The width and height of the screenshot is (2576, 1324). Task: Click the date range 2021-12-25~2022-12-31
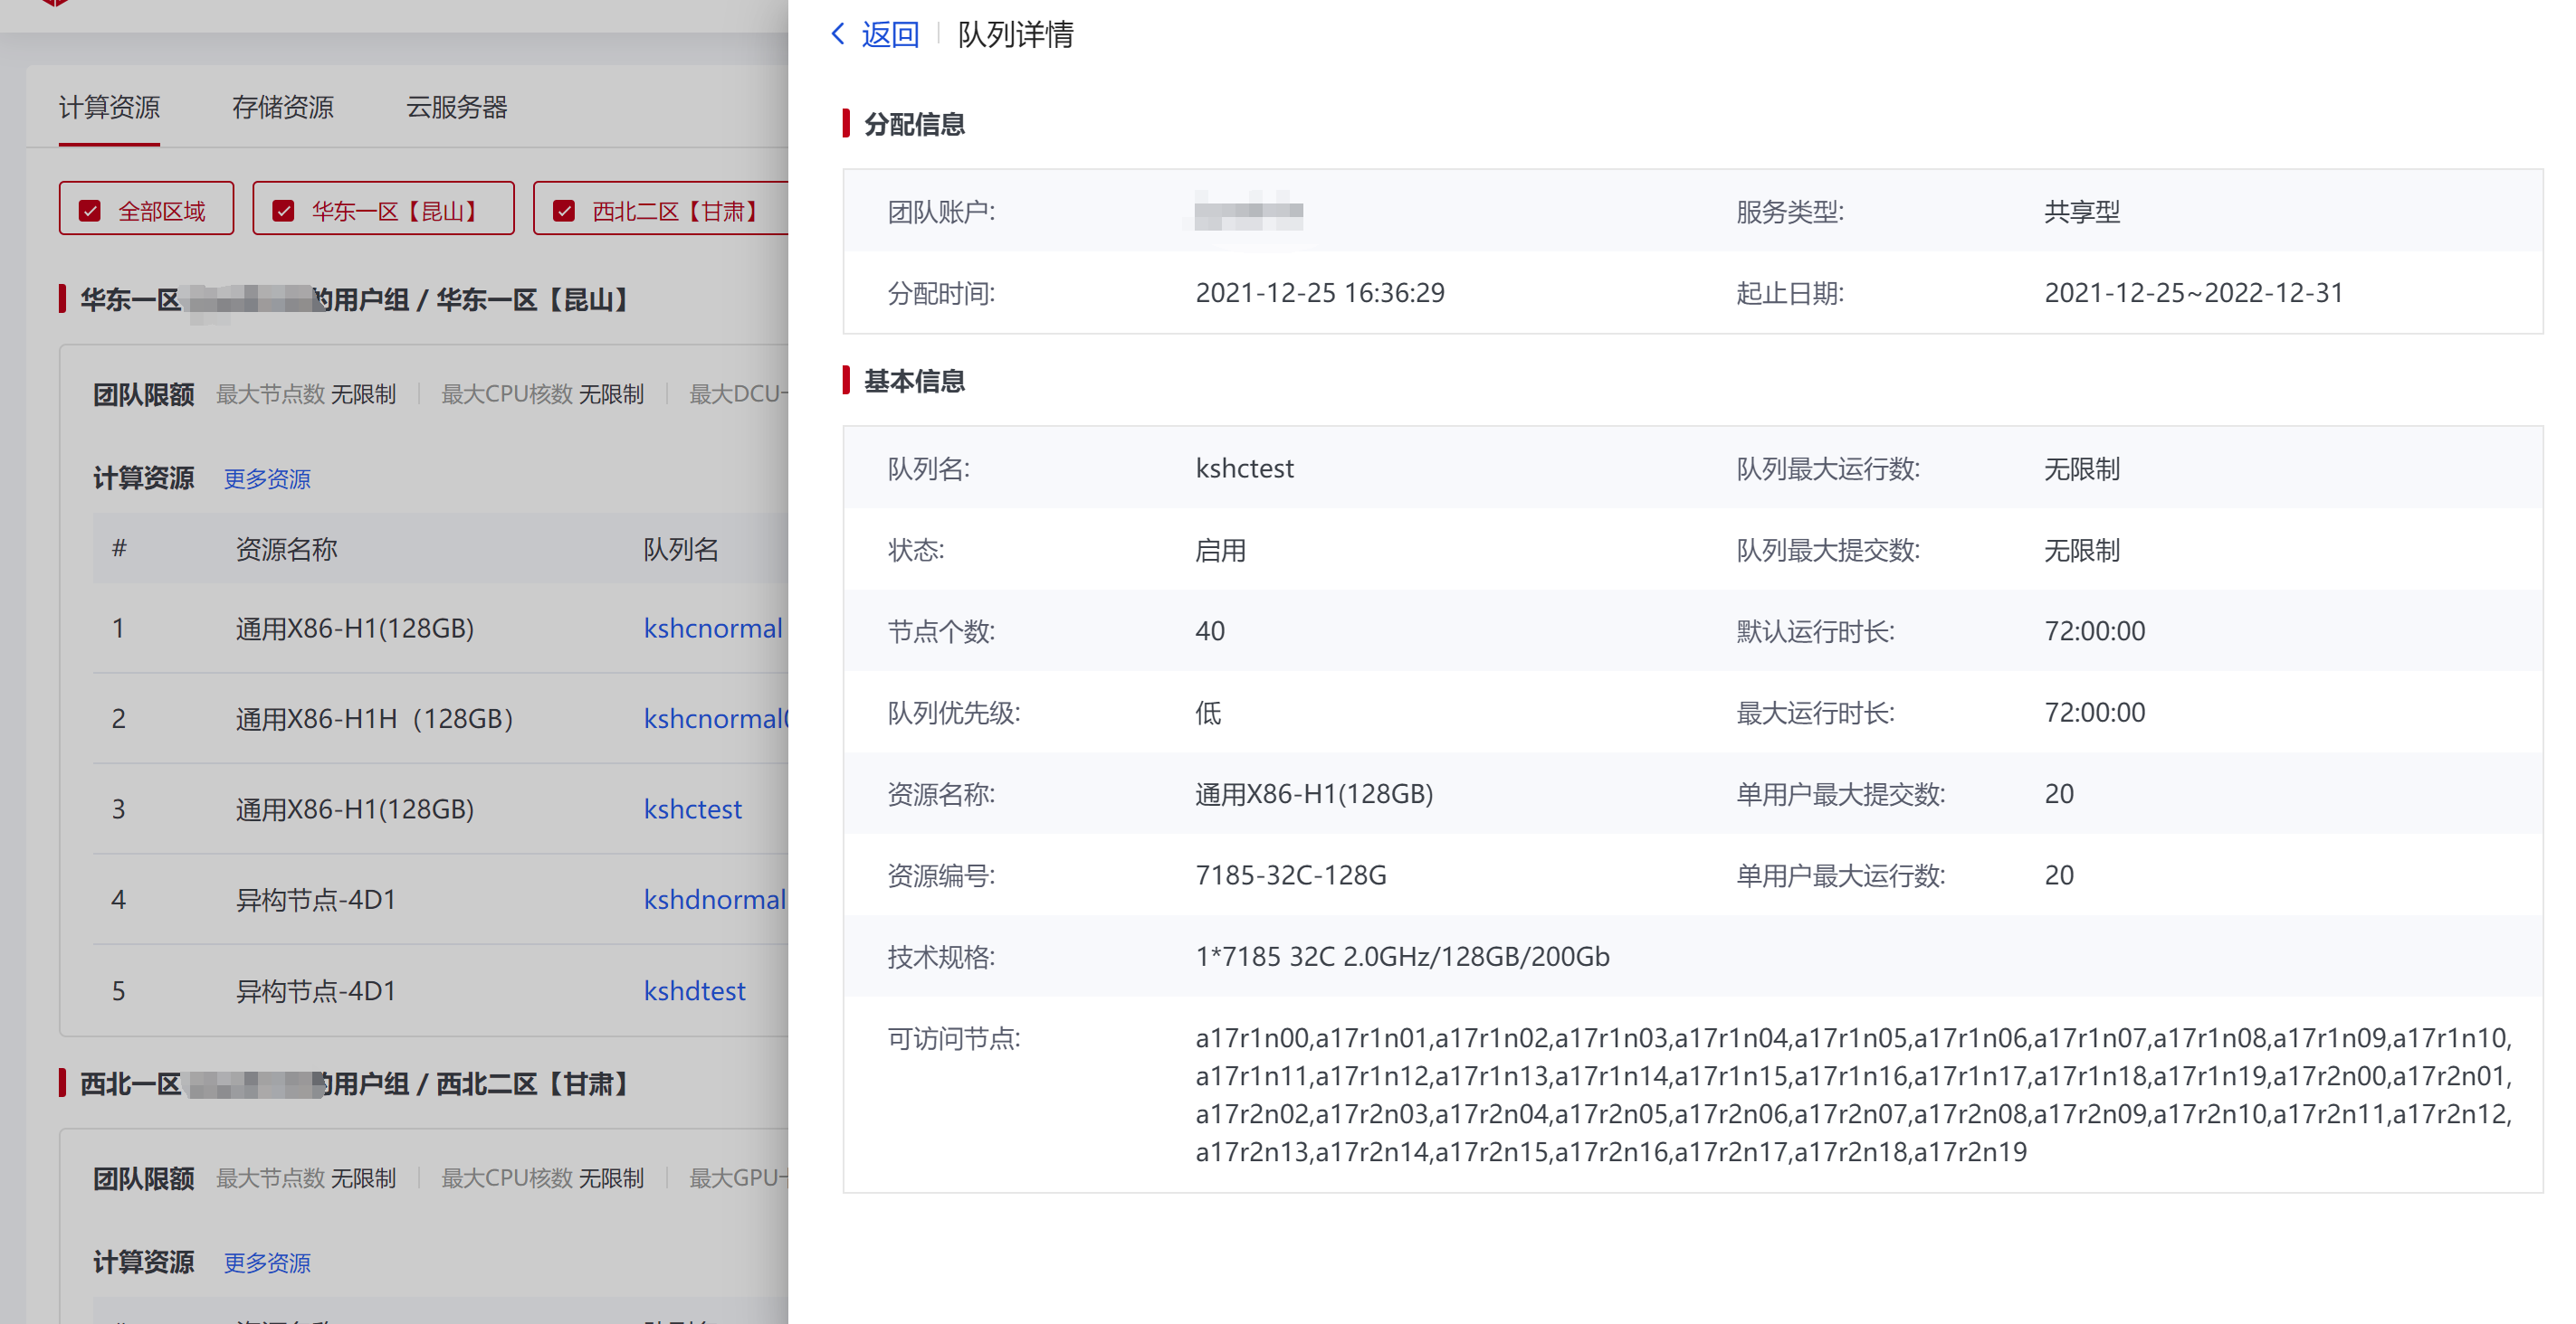pyautogui.click(x=2194, y=293)
